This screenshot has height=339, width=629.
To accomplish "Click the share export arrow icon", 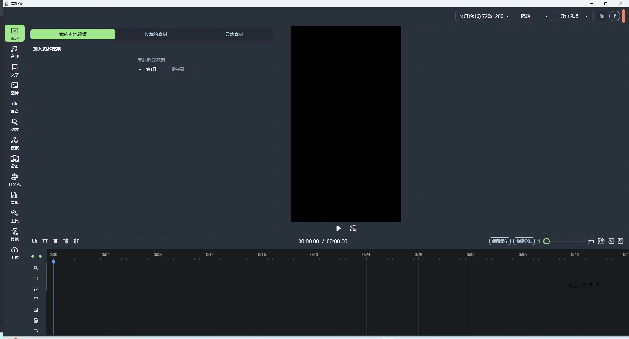I will [601, 241].
